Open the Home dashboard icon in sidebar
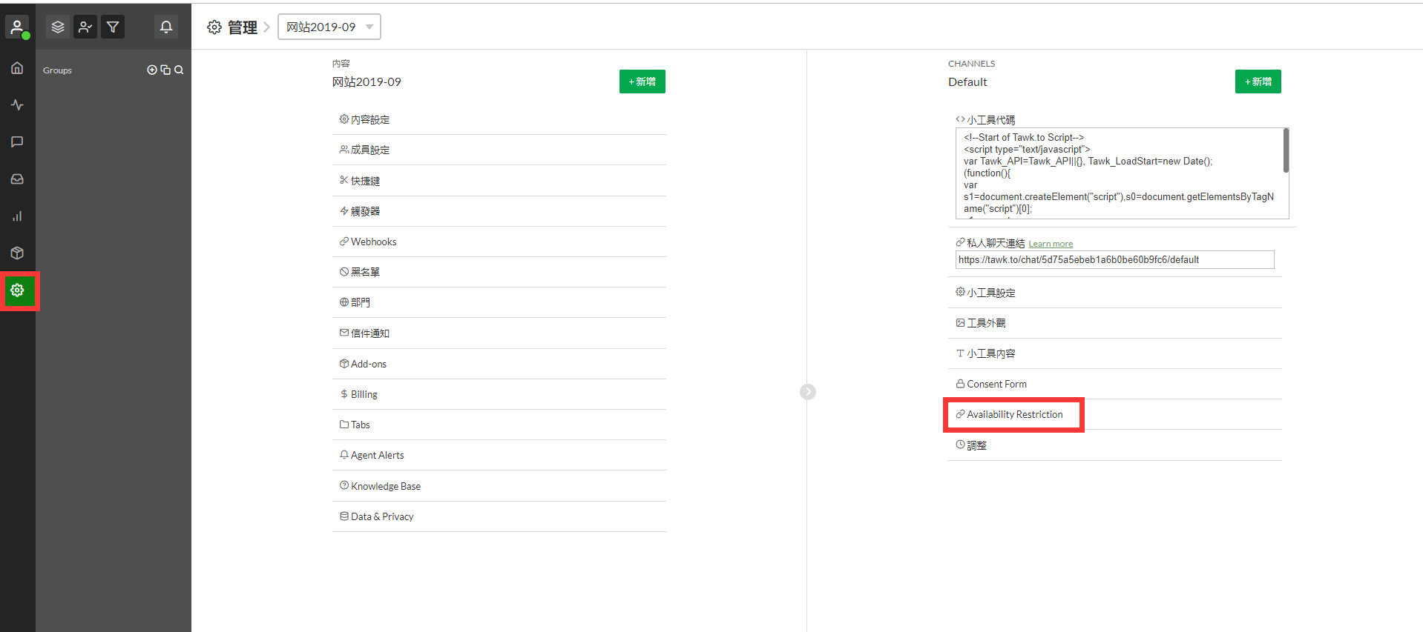Image resolution: width=1423 pixels, height=632 pixels. tap(17, 68)
